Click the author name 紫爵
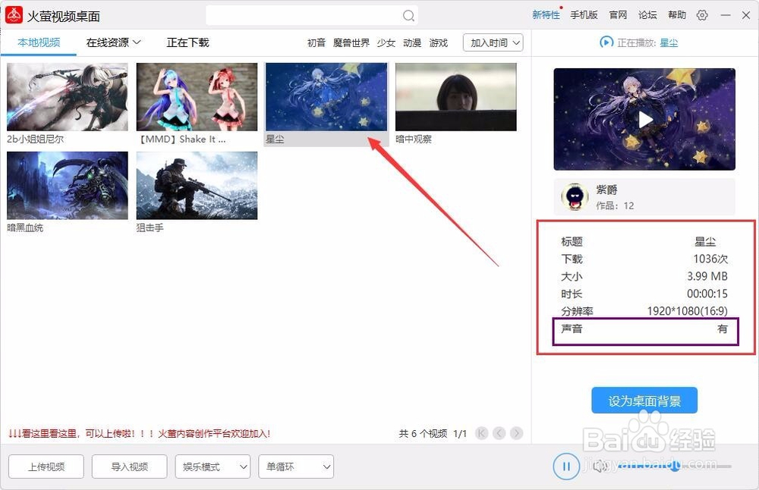The width and height of the screenshot is (759, 490). pyautogui.click(x=606, y=190)
